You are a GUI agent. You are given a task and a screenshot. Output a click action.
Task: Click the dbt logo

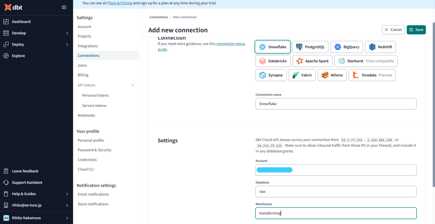point(13,8)
